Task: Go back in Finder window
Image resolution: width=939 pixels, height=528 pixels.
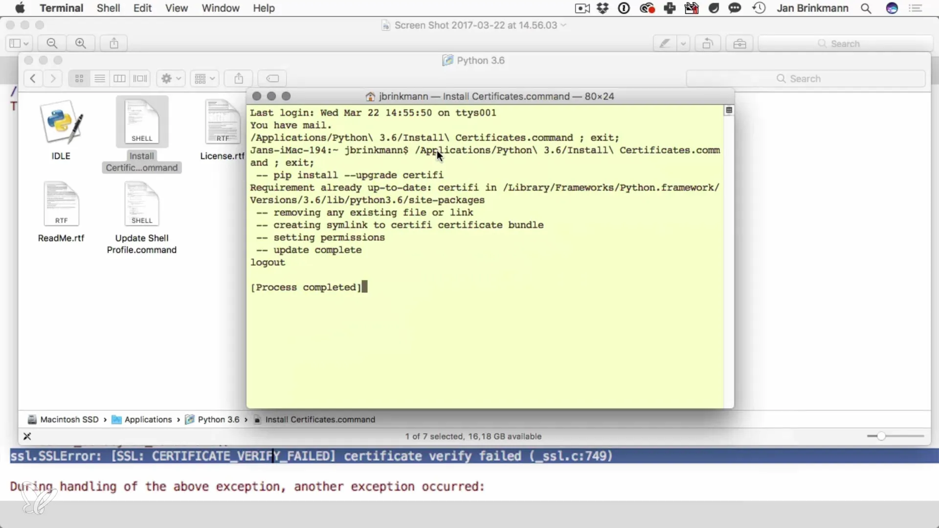Action: [33, 78]
